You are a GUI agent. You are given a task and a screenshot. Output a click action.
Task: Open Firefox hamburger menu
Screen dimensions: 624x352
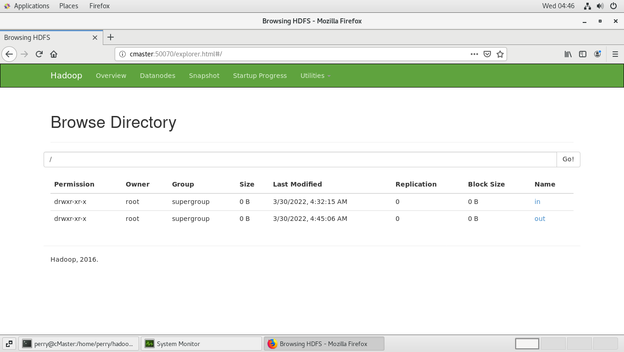(615, 54)
